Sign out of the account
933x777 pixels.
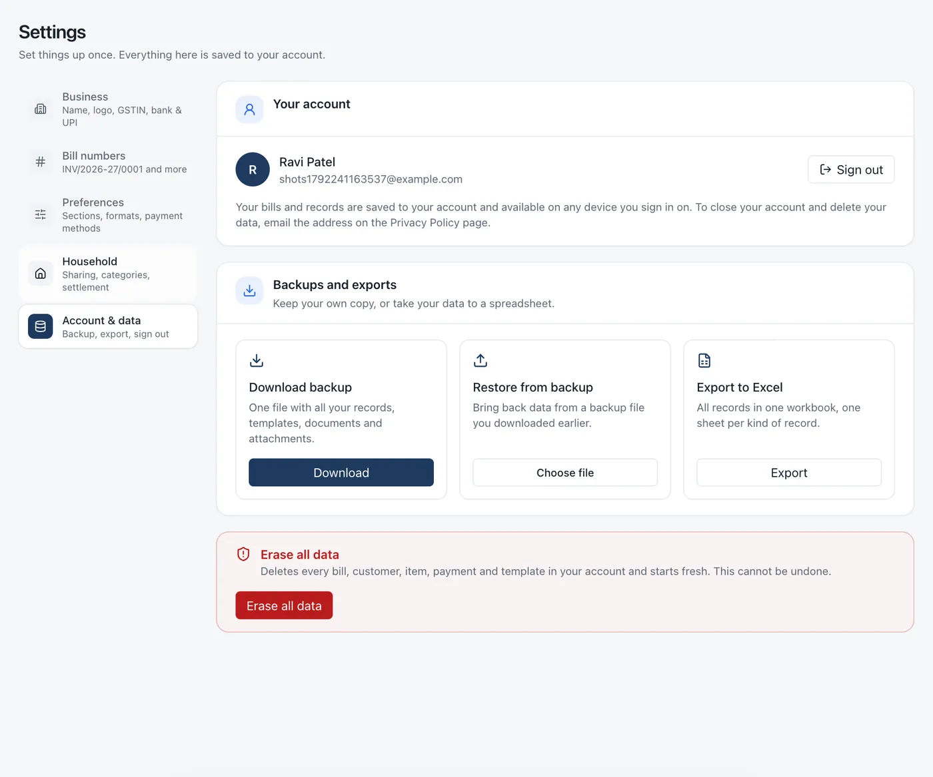tap(851, 170)
